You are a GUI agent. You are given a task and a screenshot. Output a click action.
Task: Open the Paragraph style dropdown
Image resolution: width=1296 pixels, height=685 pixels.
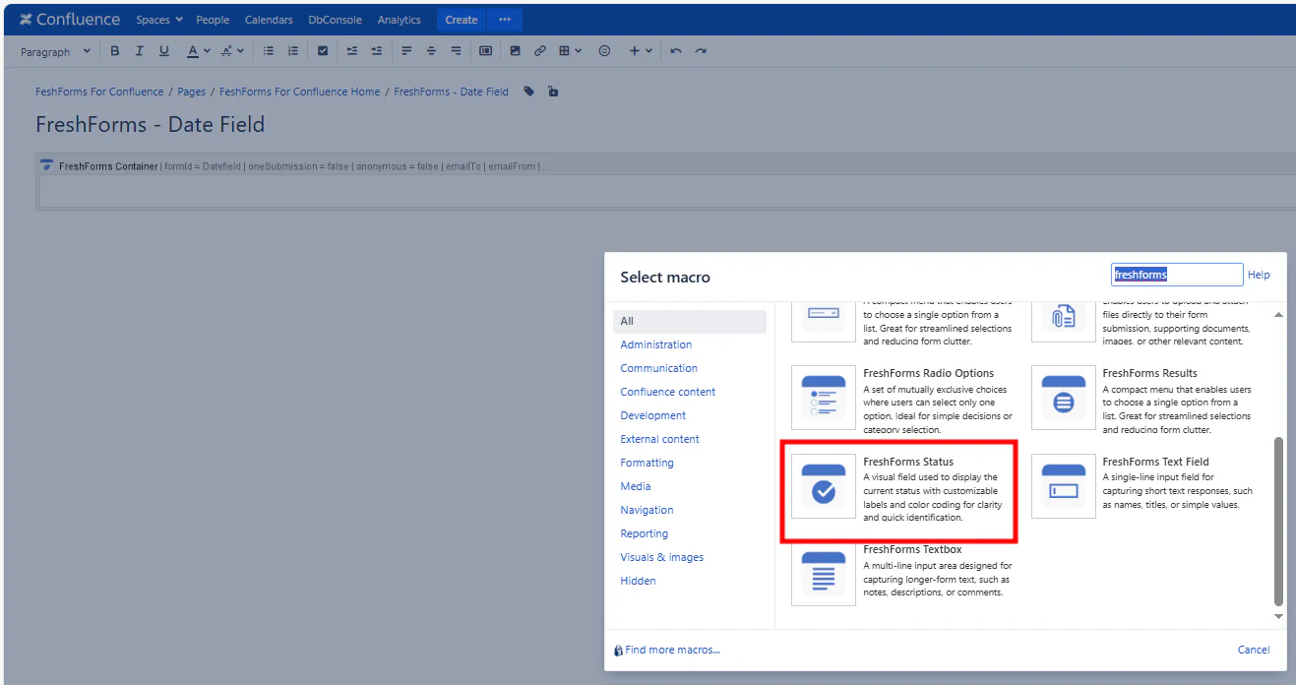(55, 52)
